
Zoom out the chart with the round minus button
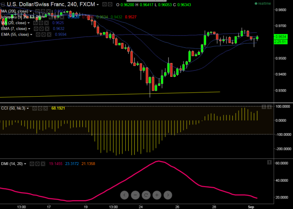(x=135, y=195)
